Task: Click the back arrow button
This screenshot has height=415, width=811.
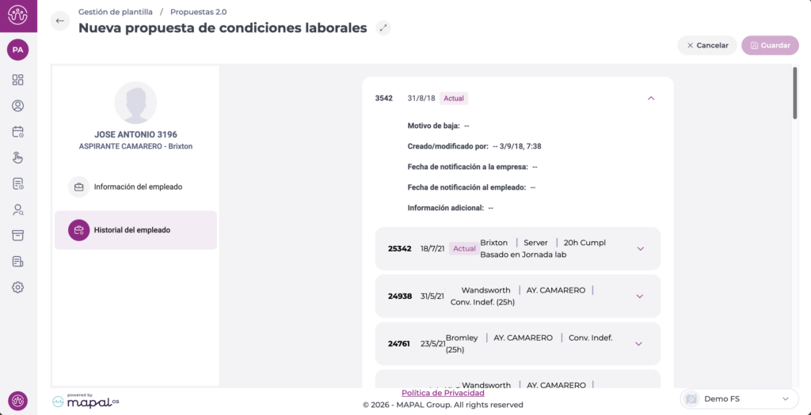Action: click(60, 21)
